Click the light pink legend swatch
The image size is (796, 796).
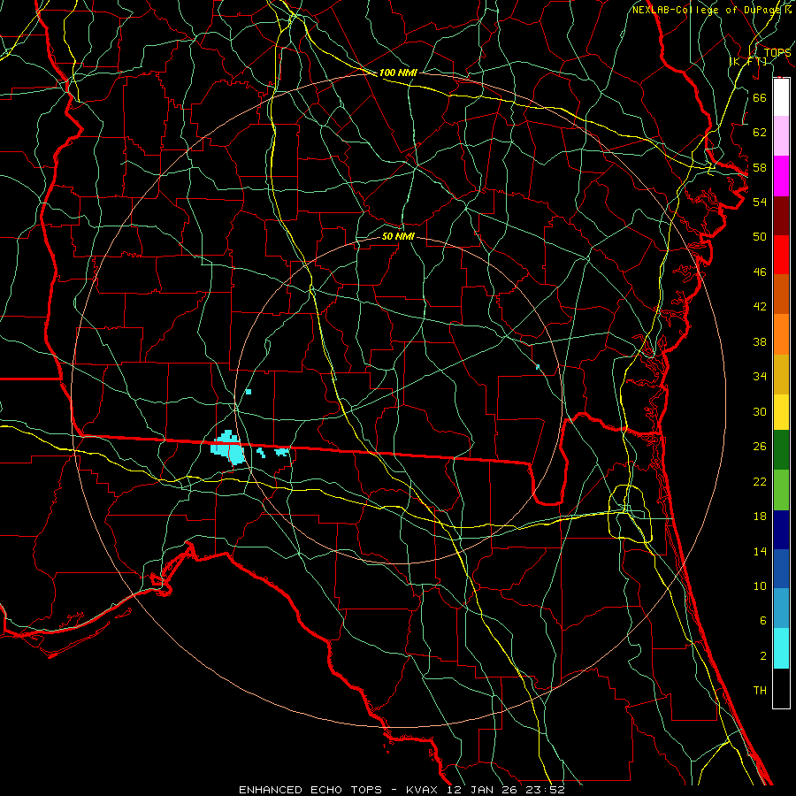point(781,136)
